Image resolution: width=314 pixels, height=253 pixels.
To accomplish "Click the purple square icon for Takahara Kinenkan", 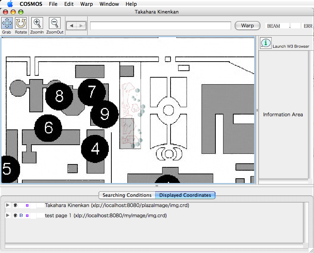I will coord(27,205).
